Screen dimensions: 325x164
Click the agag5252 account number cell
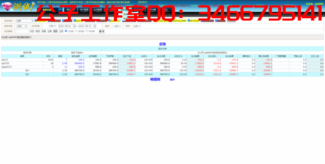(22, 67)
